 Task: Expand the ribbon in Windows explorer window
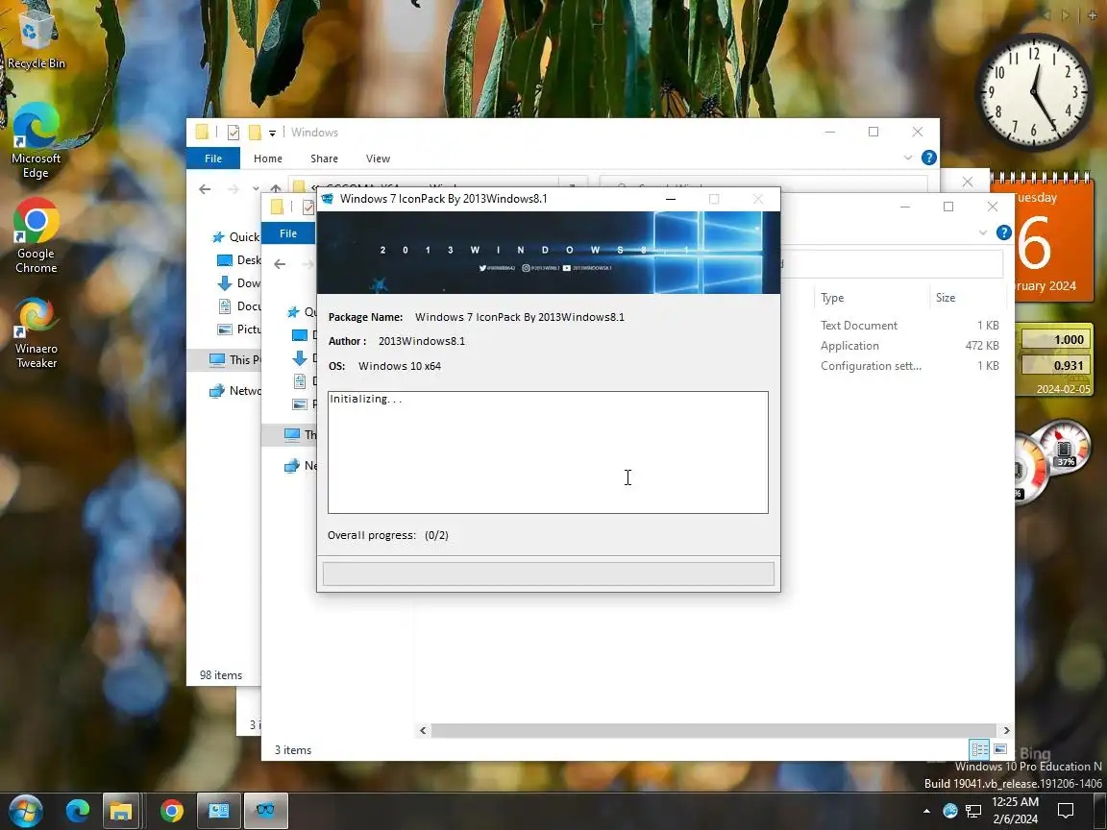pos(908,158)
